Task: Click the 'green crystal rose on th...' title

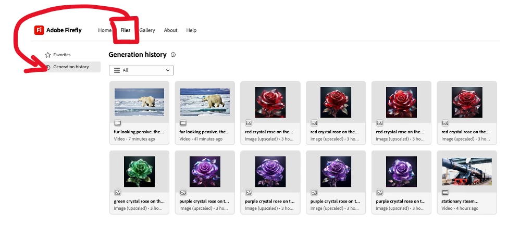Action: (139, 201)
